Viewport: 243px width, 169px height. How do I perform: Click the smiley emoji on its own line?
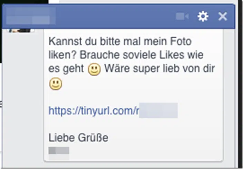click(x=56, y=84)
